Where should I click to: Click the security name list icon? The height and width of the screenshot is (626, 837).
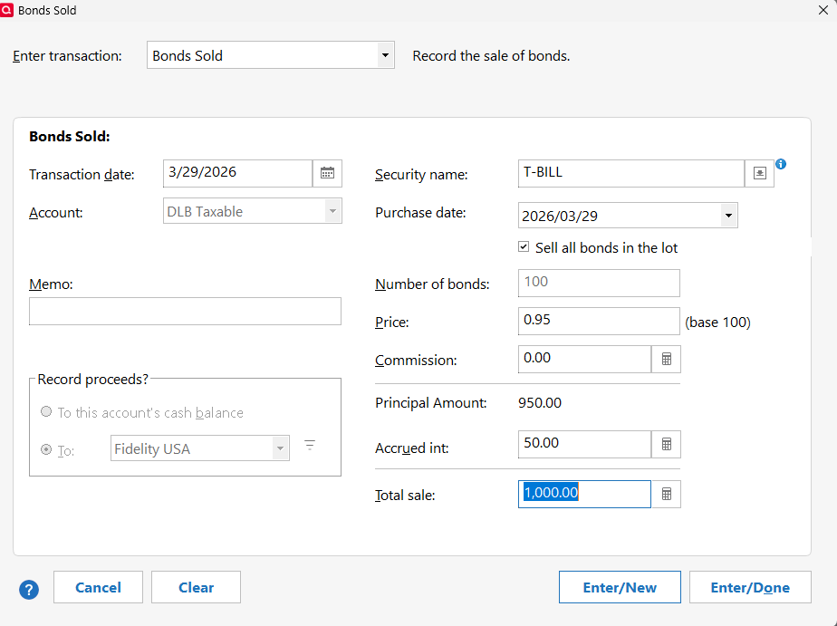[x=759, y=173]
